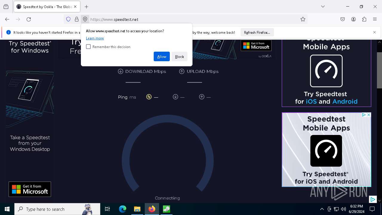
Task: Open the AdChoices icon at the page corner
Action: click(x=373, y=199)
